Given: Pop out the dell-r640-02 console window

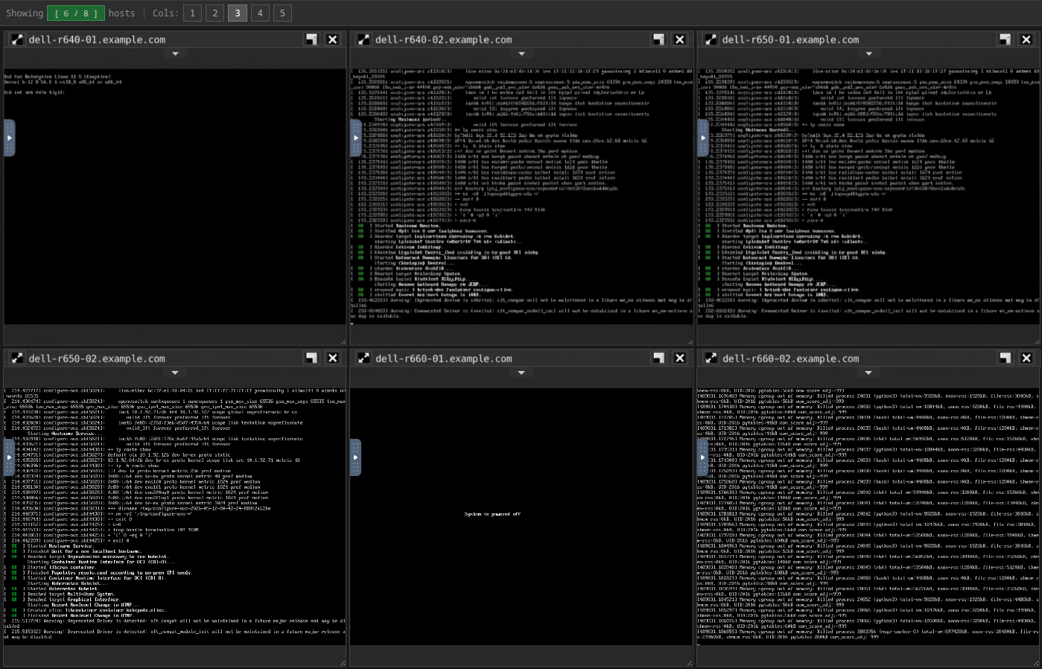Looking at the screenshot, I should pyautogui.click(x=658, y=39).
